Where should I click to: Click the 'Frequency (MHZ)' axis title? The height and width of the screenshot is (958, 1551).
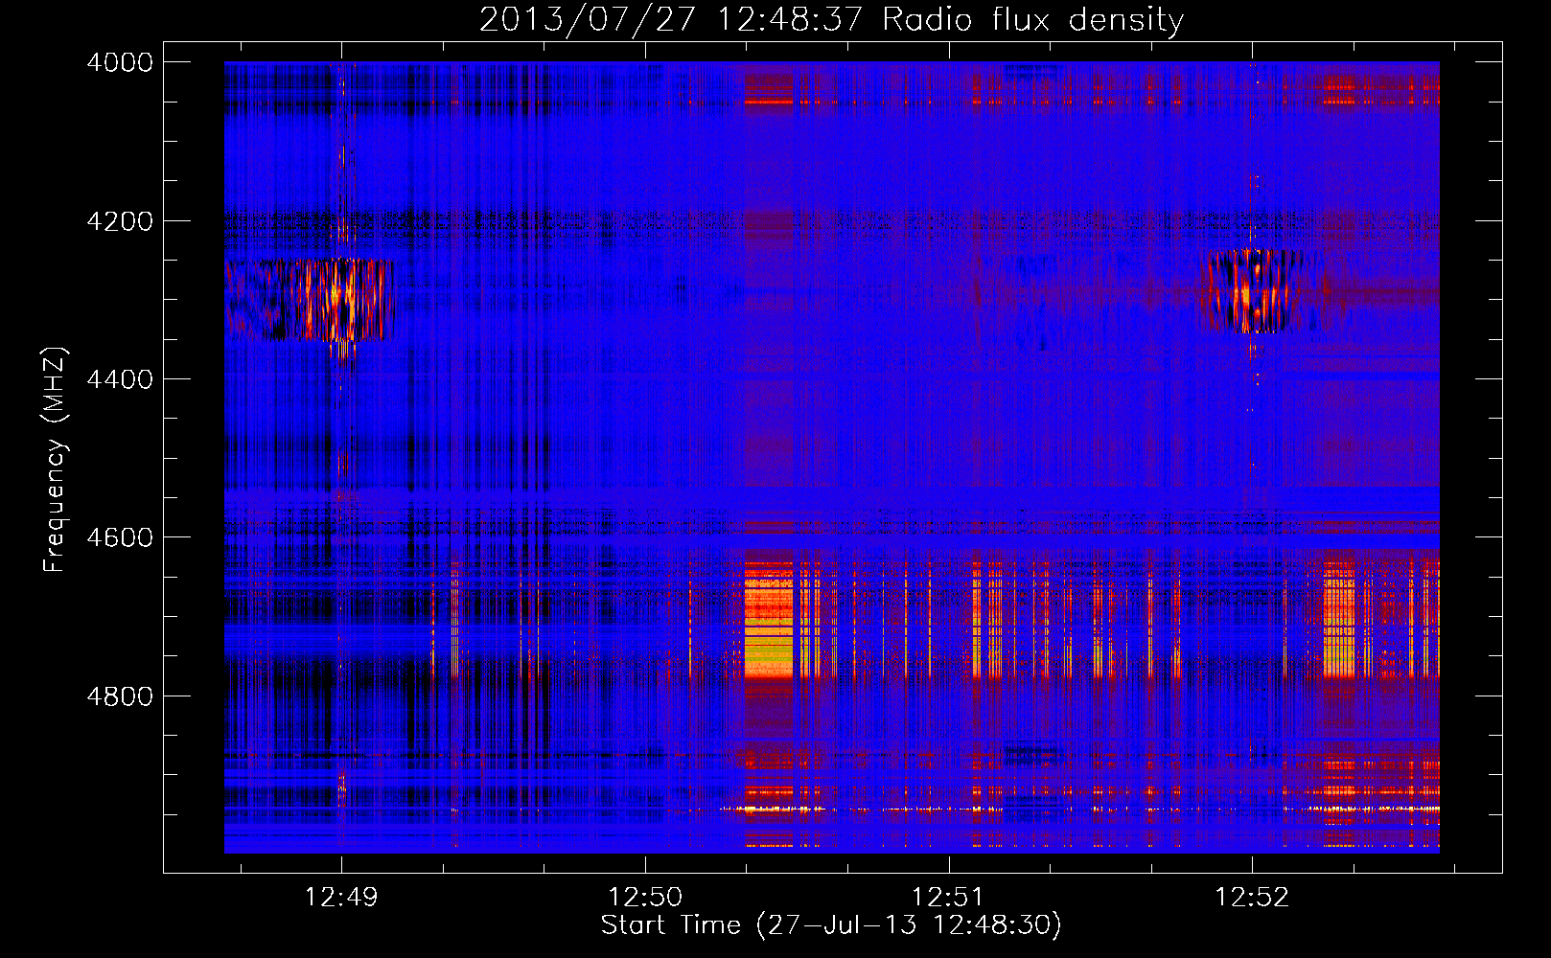(56, 460)
